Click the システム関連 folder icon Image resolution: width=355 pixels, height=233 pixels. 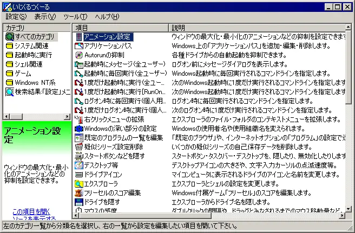click(x=9, y=46)
